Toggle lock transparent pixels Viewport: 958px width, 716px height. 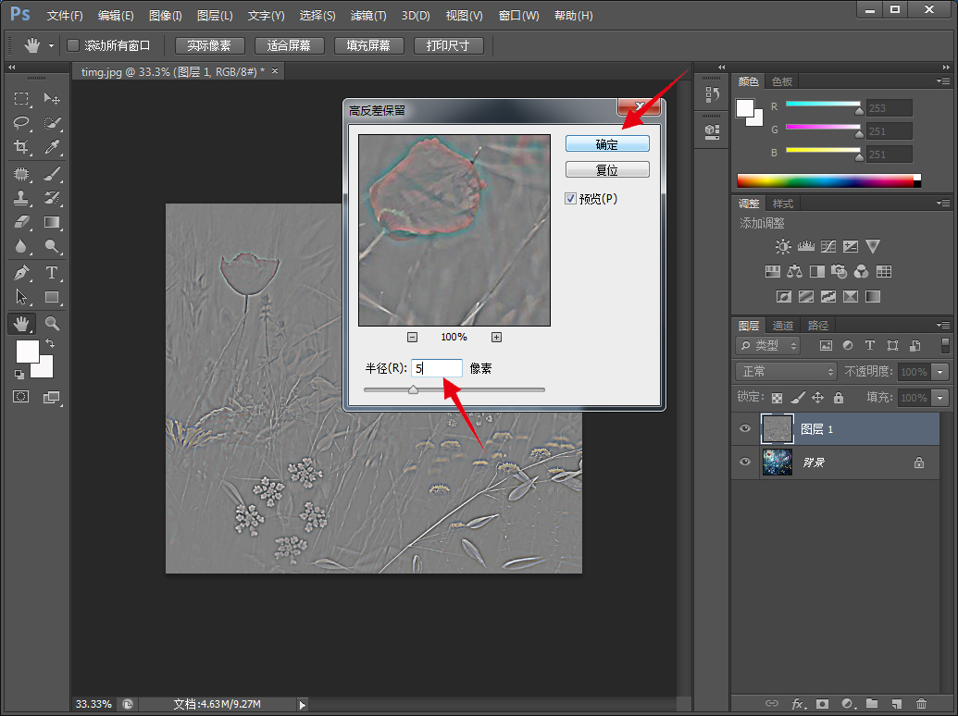tap(777, 398)
